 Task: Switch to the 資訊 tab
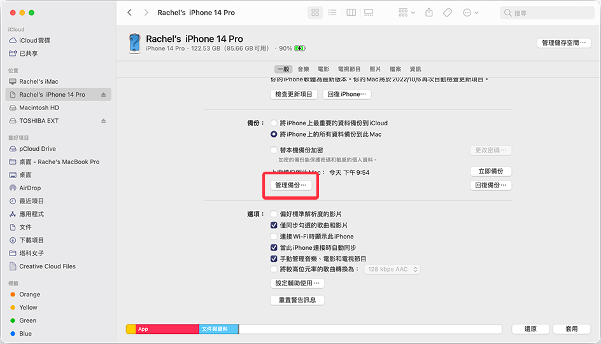[x=415, y=69]
